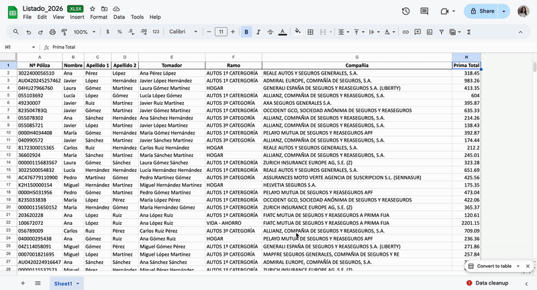This screenshot has width=537, height=290.
Task: Open filter views dropdown
Action: click(455, 32)
